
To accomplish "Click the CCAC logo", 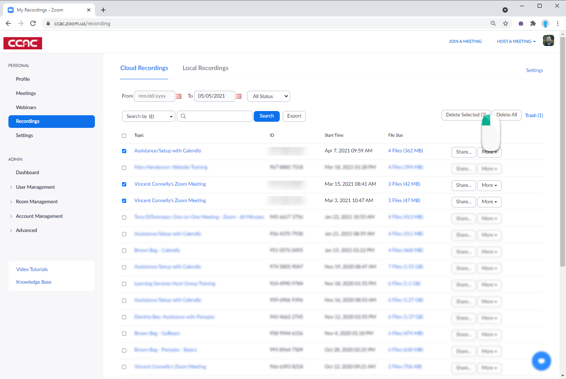I will (x=23, y=43).
